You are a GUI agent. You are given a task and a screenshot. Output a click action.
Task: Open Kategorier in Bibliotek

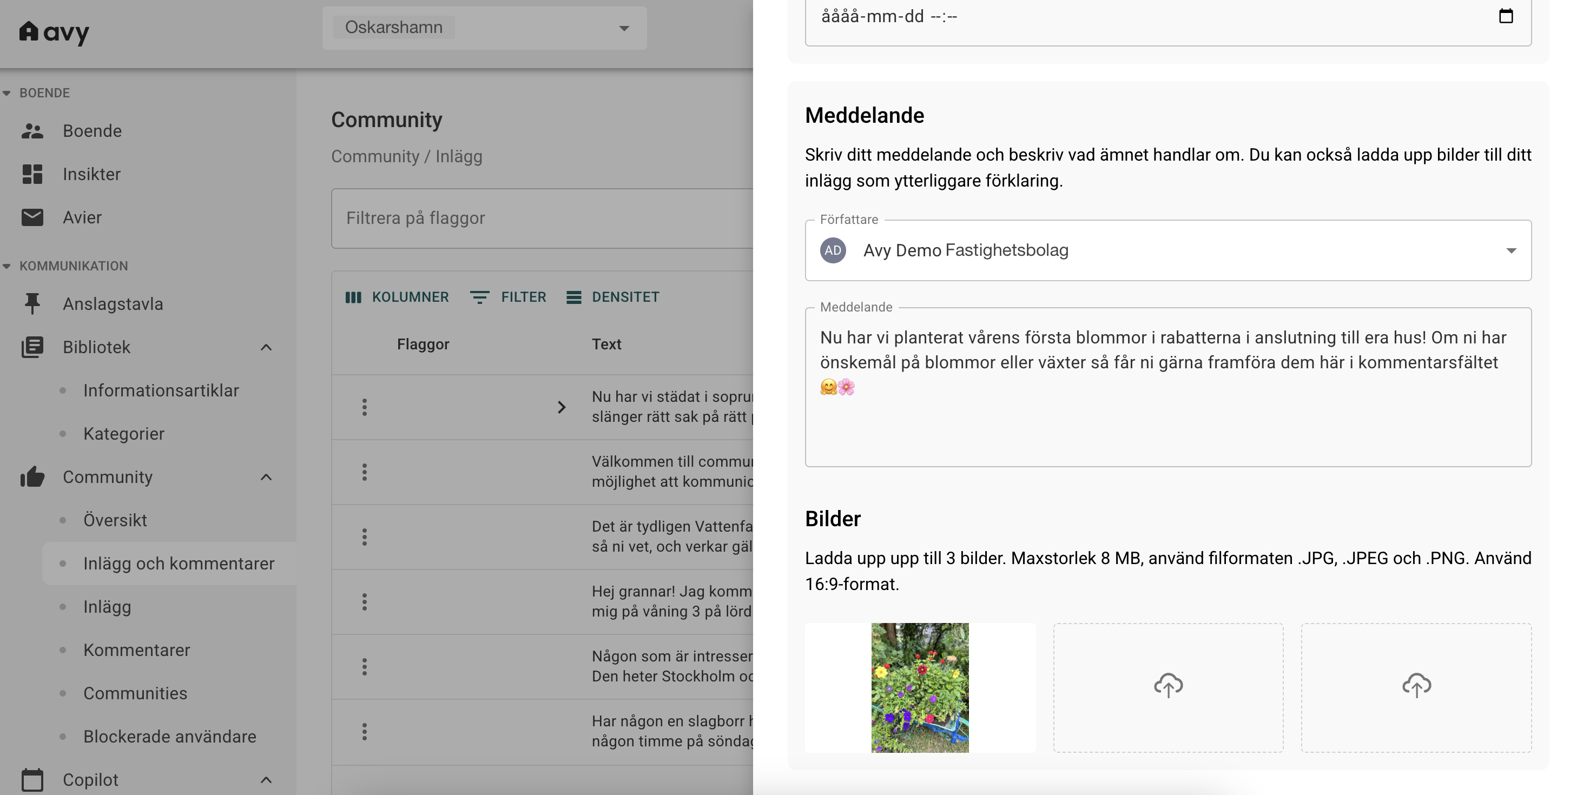[x=124, y=434]
